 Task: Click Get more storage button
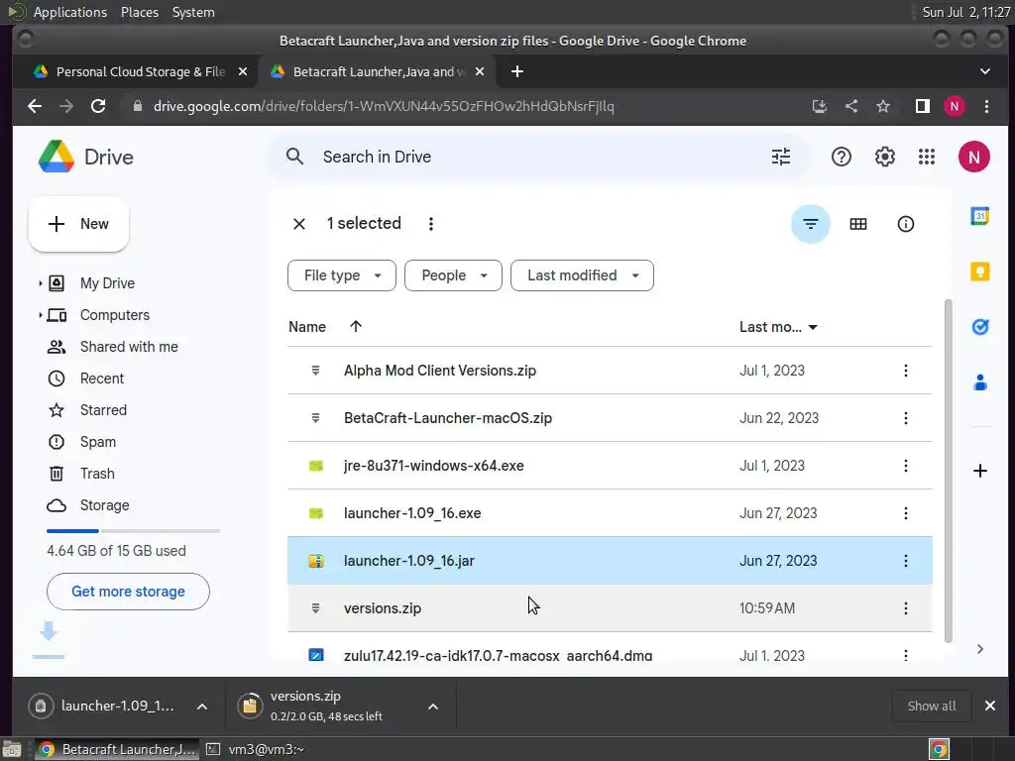(128, 592)
